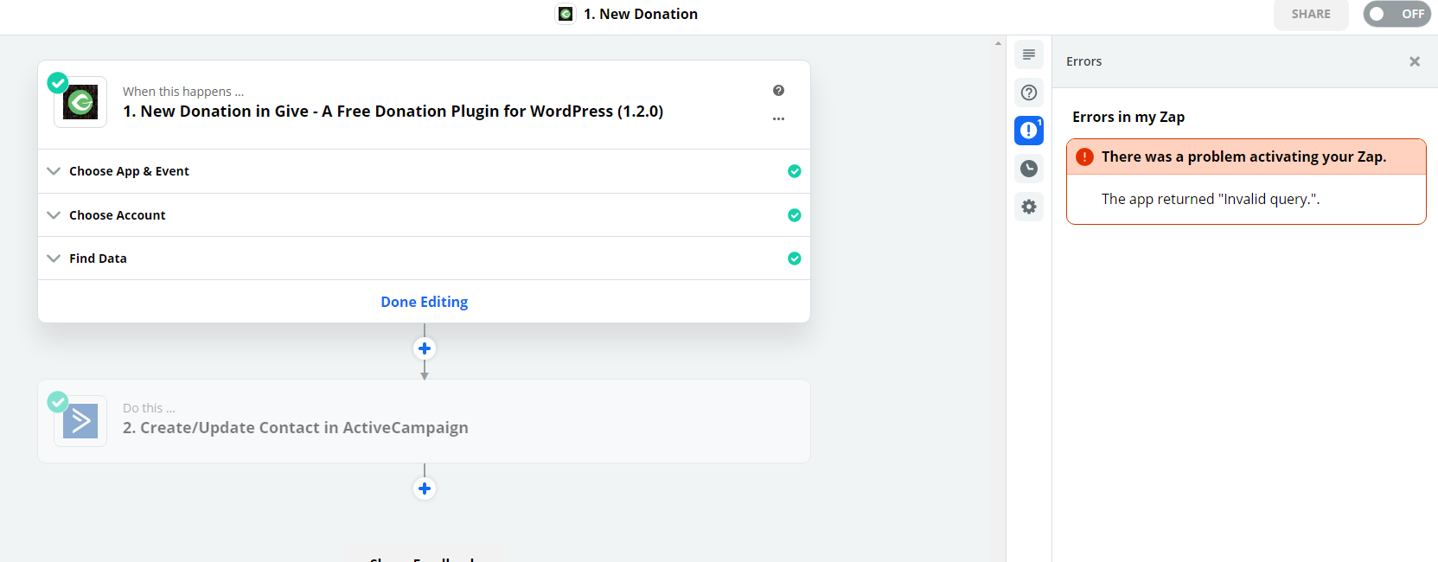Expand the Choose Account section

tap(424, 215)
